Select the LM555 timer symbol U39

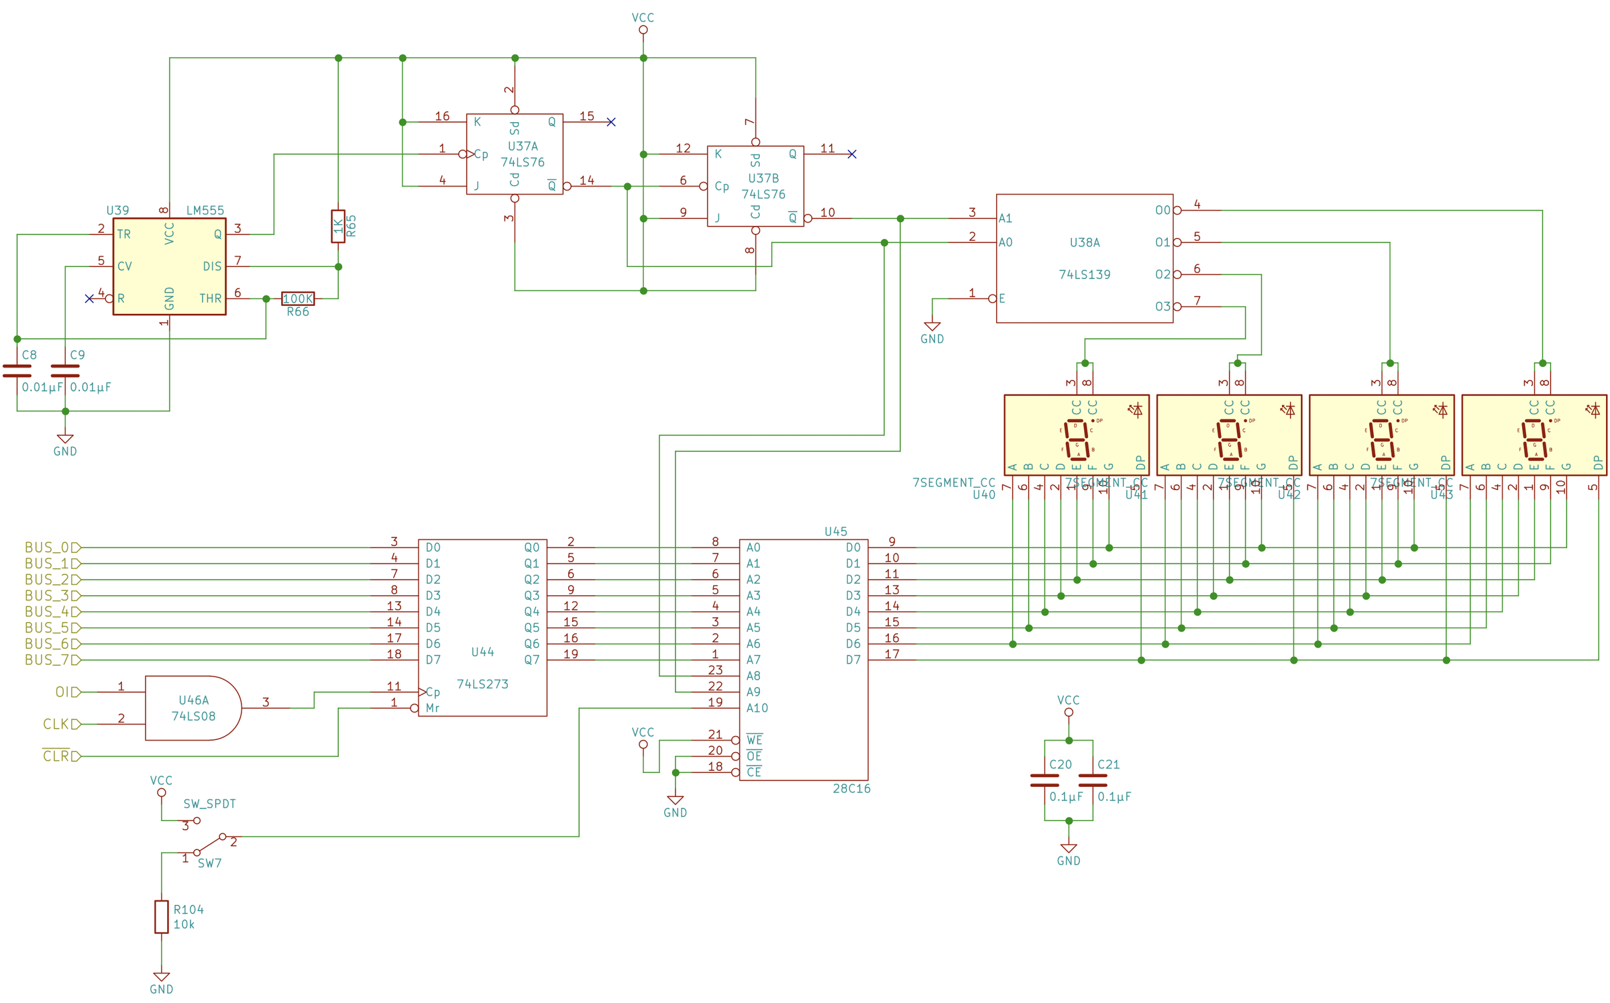coord(169,265)
